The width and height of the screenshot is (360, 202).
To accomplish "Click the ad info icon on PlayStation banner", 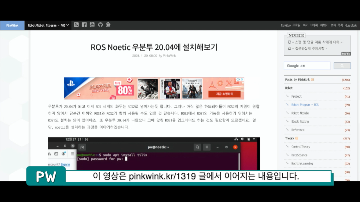I will 238,79.
